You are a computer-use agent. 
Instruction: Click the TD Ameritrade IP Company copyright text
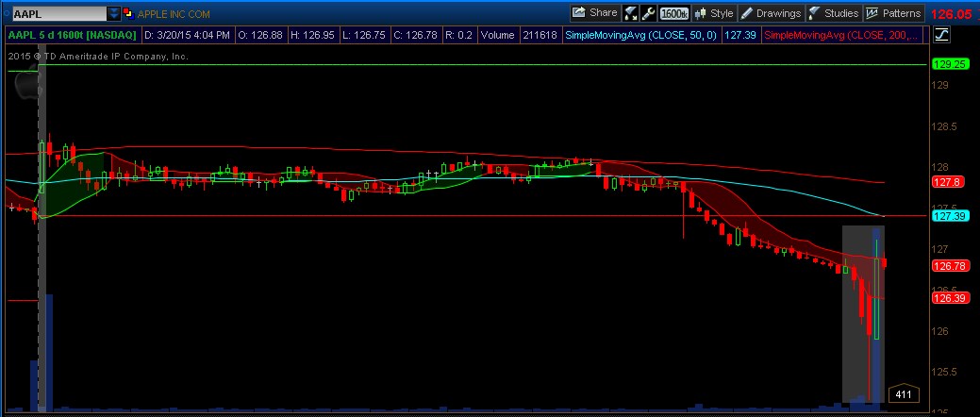[98, 57]
